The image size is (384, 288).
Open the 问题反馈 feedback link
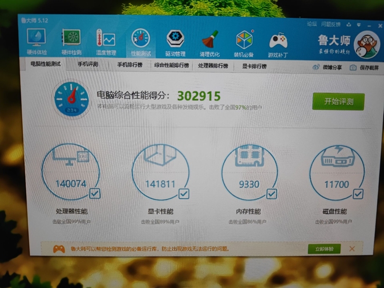(x=331, y=24)
